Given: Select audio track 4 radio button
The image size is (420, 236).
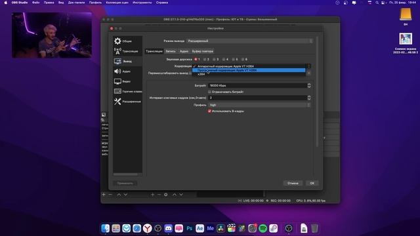Looking at the screenshot, I should [x=224, y=60].
